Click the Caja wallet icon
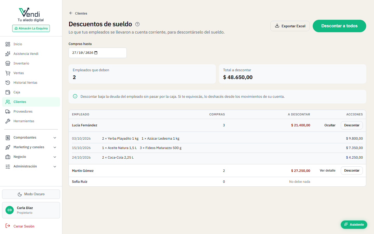 click(x=8, y=92)
